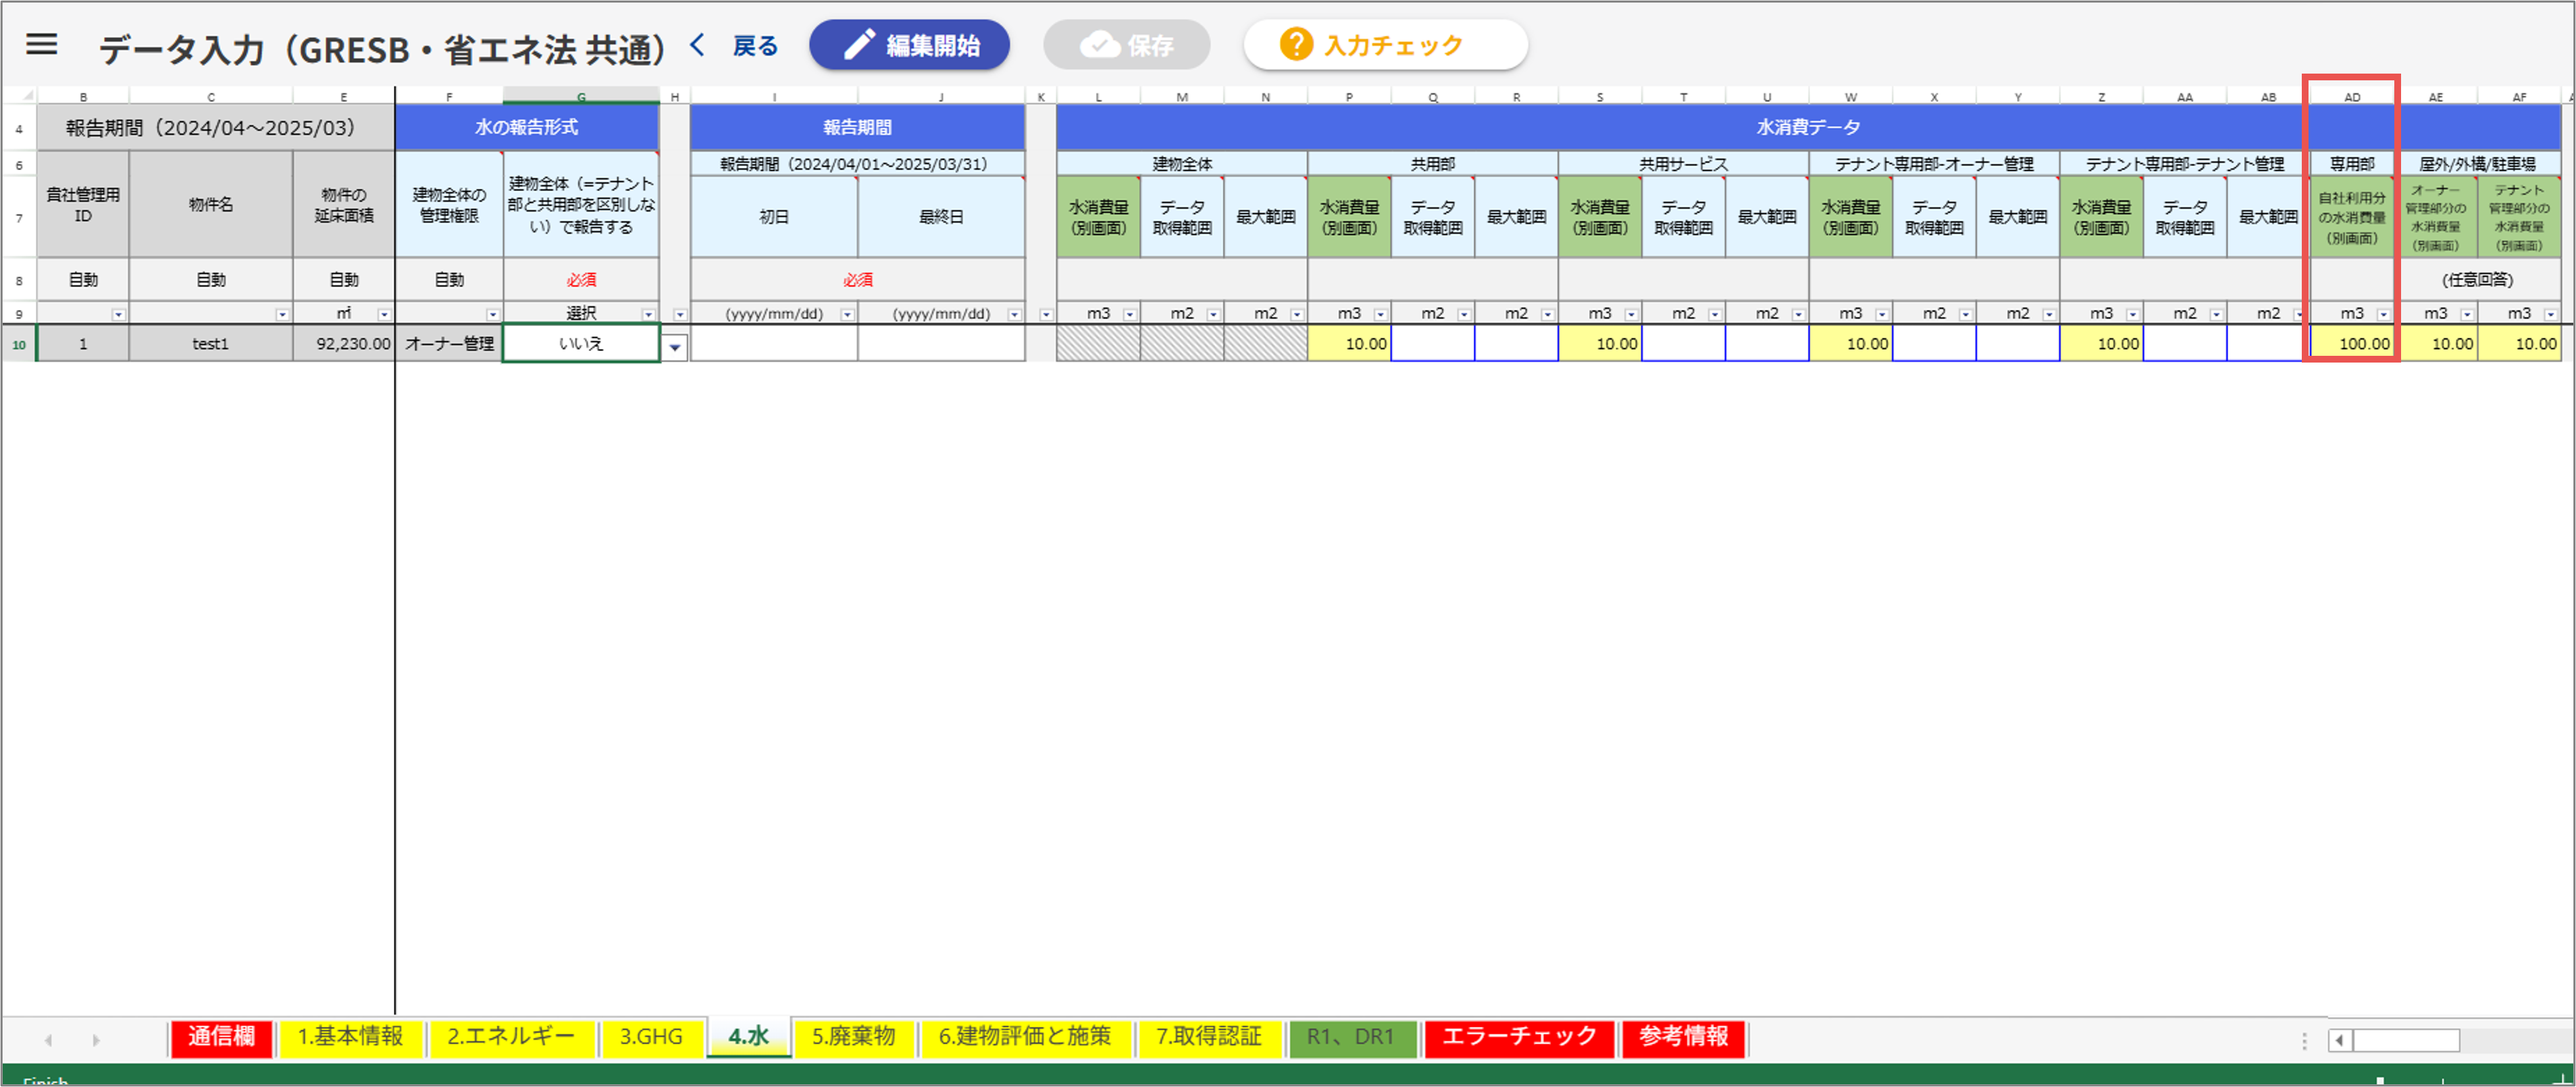
Task: Open the いいえ cell dropdown arrow
Action: point(676,347)
